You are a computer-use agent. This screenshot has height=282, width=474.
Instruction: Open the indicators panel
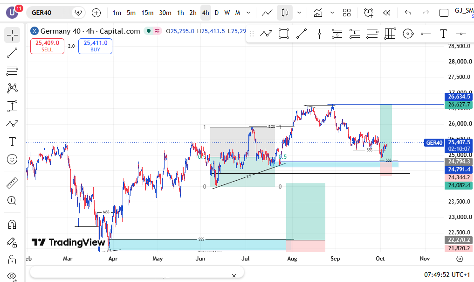(318, 13)
